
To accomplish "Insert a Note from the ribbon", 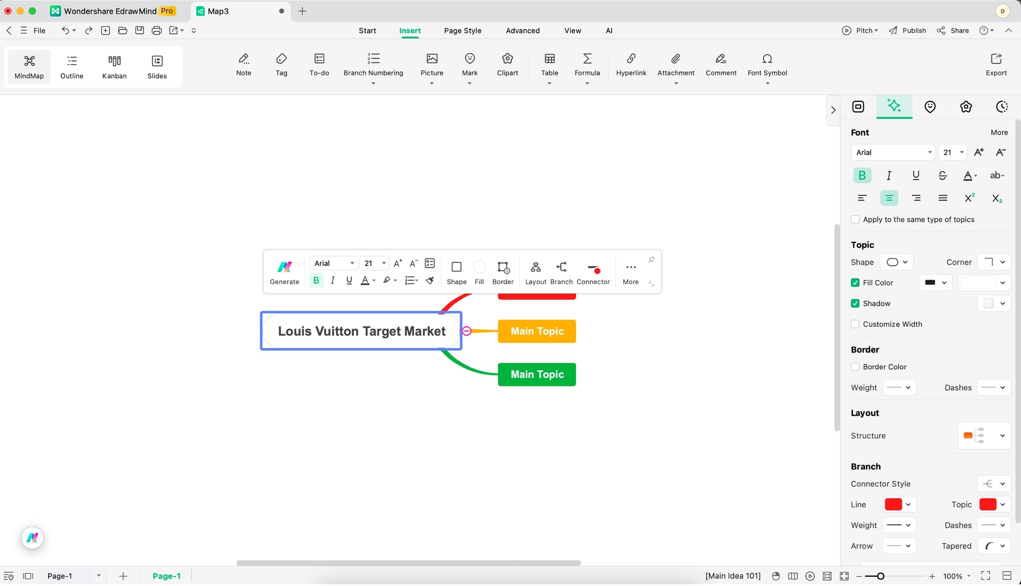I will (x=243, y=64).
